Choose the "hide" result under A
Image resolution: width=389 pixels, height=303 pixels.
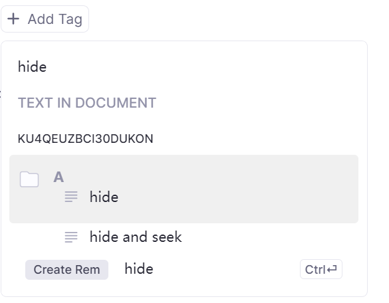tap(104, 197)
